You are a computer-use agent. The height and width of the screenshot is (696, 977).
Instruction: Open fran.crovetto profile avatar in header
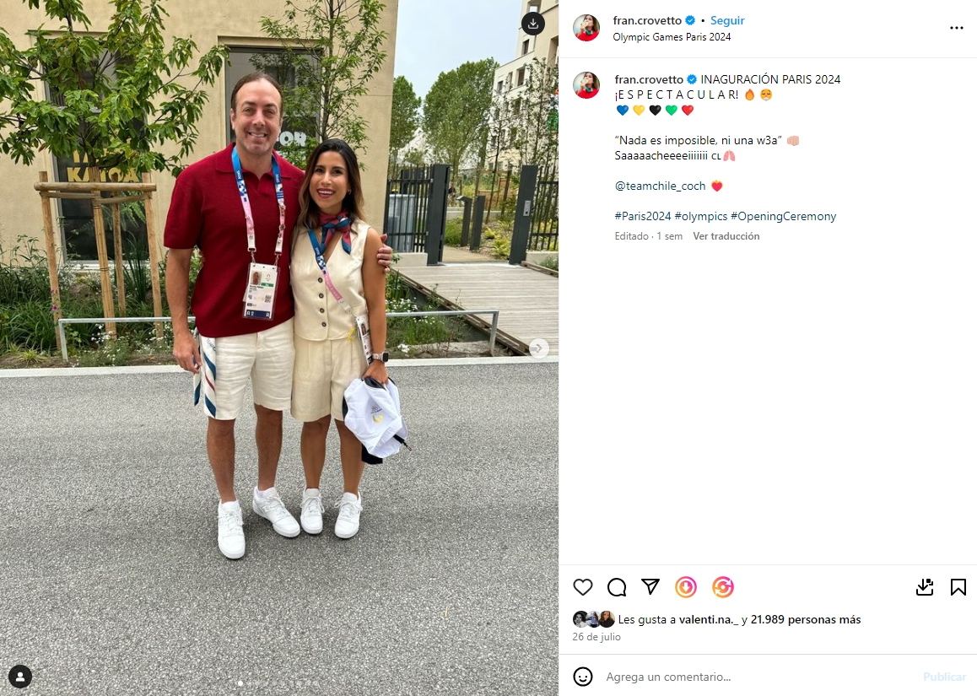tap(586, 28)
